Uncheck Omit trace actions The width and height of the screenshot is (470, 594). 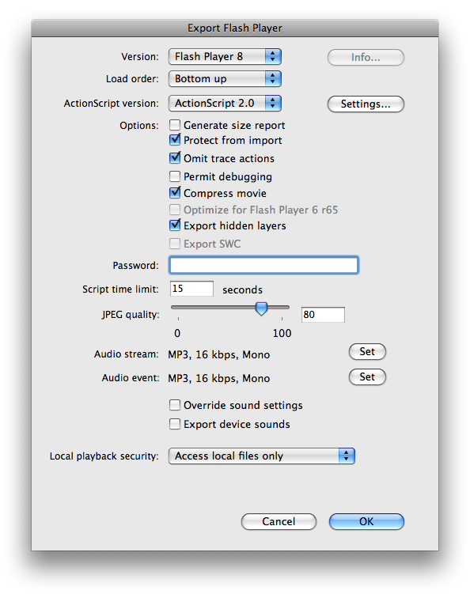pos(175,157)
